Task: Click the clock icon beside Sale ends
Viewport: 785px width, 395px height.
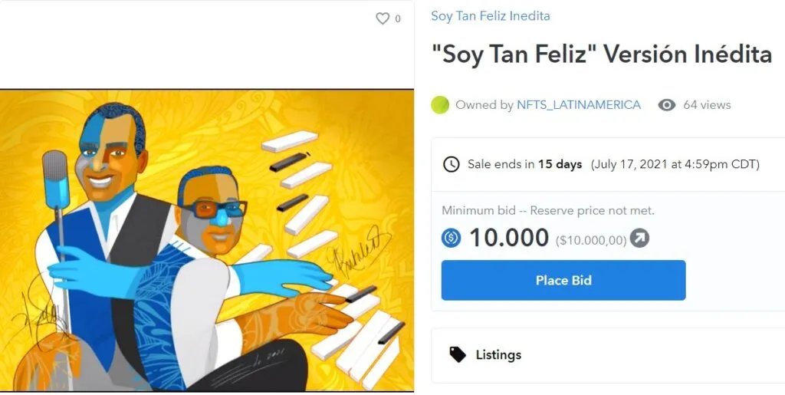Action: [x=451, y=164]
